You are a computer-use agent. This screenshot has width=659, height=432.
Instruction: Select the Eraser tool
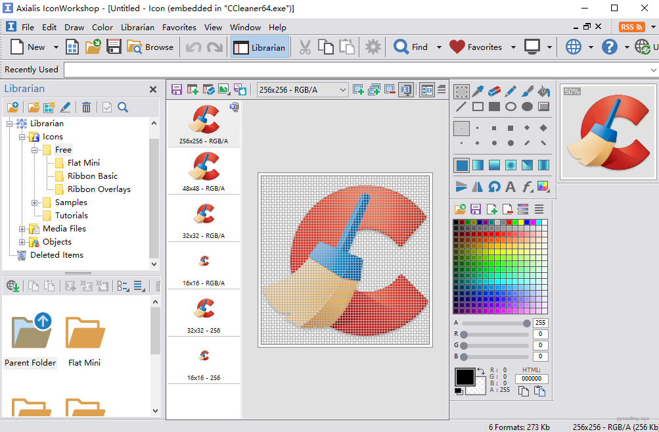tap(495, 91)
